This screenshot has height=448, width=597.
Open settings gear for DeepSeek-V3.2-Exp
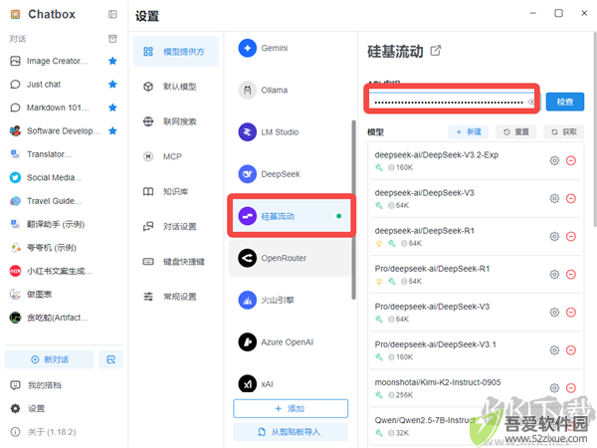[555, 160]
